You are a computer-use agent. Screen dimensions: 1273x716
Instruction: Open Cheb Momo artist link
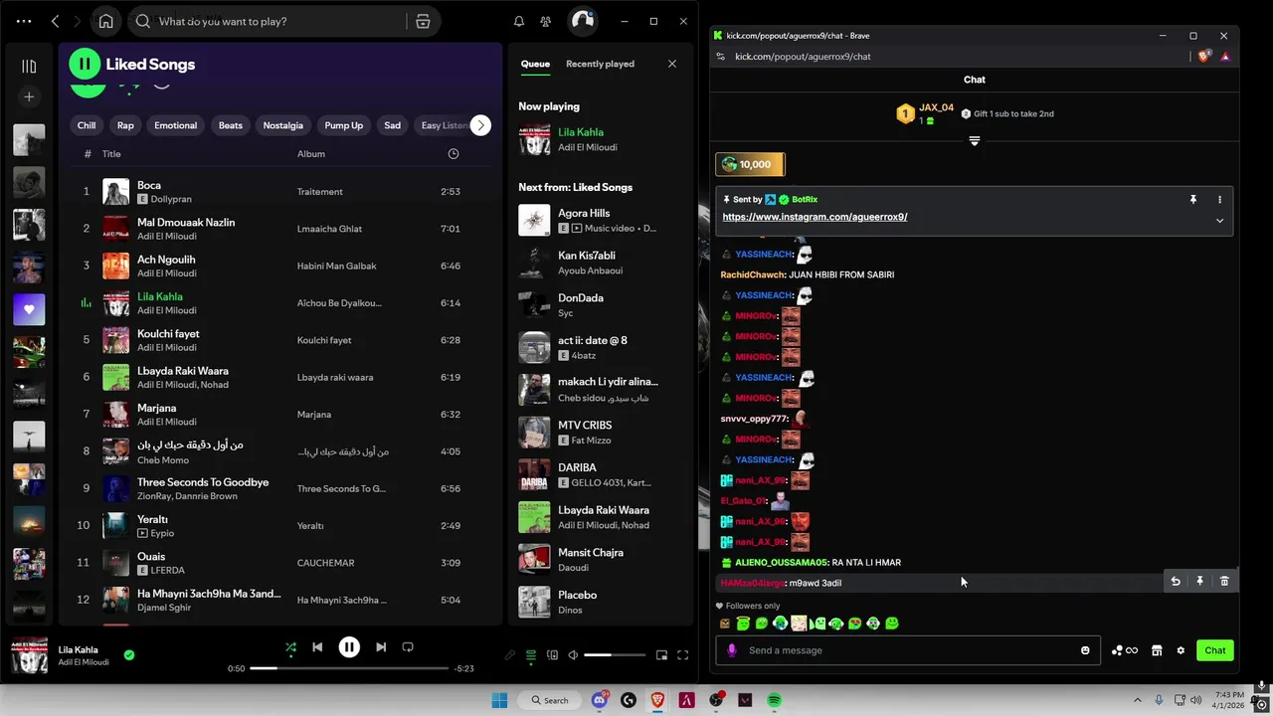[163, 459]
